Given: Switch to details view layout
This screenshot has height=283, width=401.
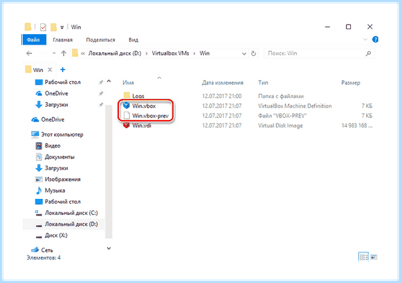Looking at the screenshot, I should pos(364,257).
